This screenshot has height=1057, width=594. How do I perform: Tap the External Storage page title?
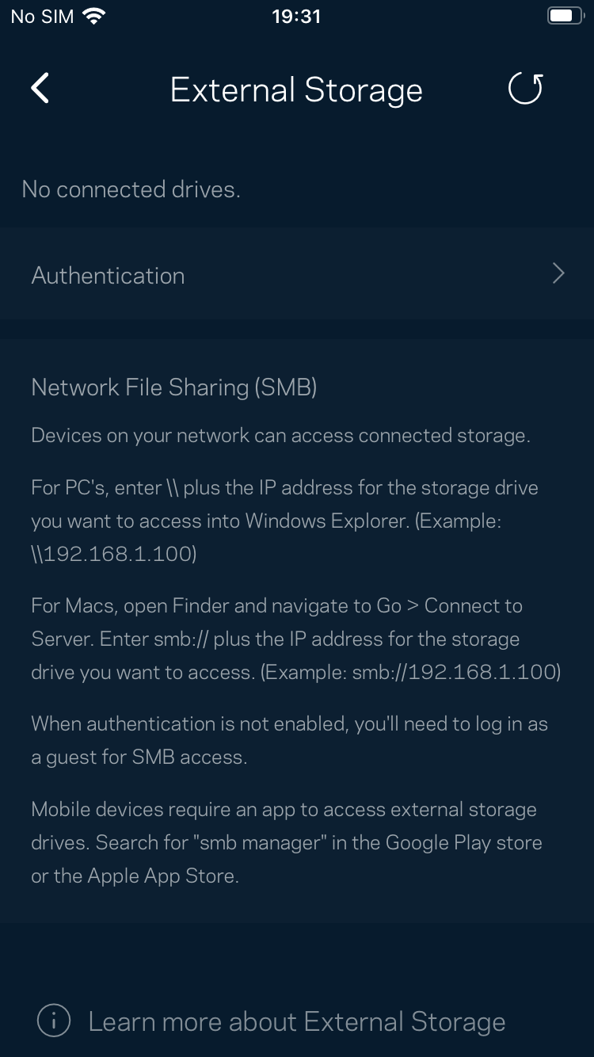pos(296,90)
